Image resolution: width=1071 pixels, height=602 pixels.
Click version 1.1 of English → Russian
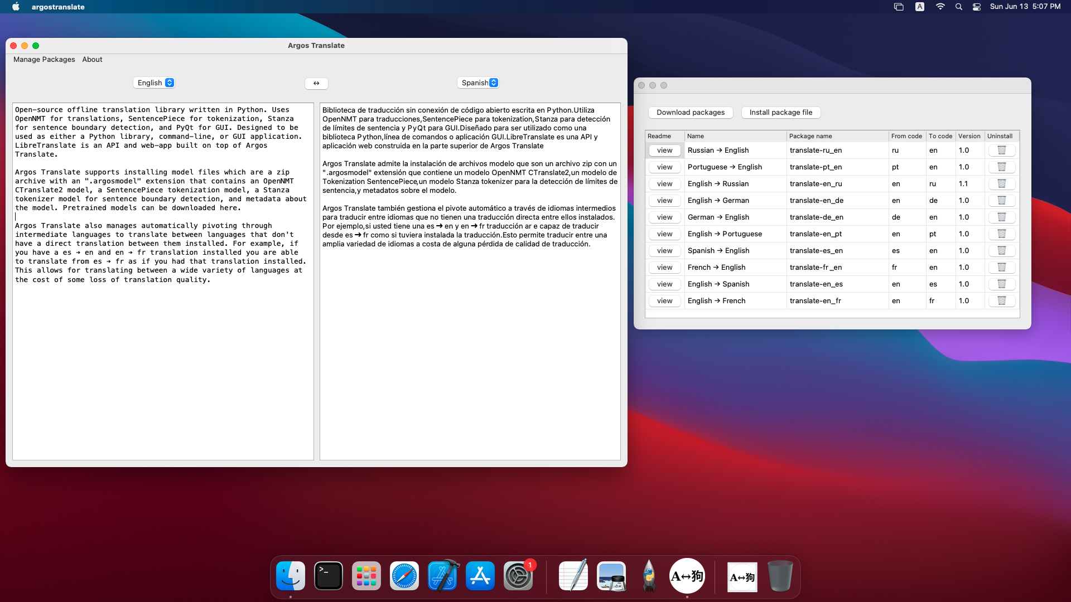(x=970, y=184)
